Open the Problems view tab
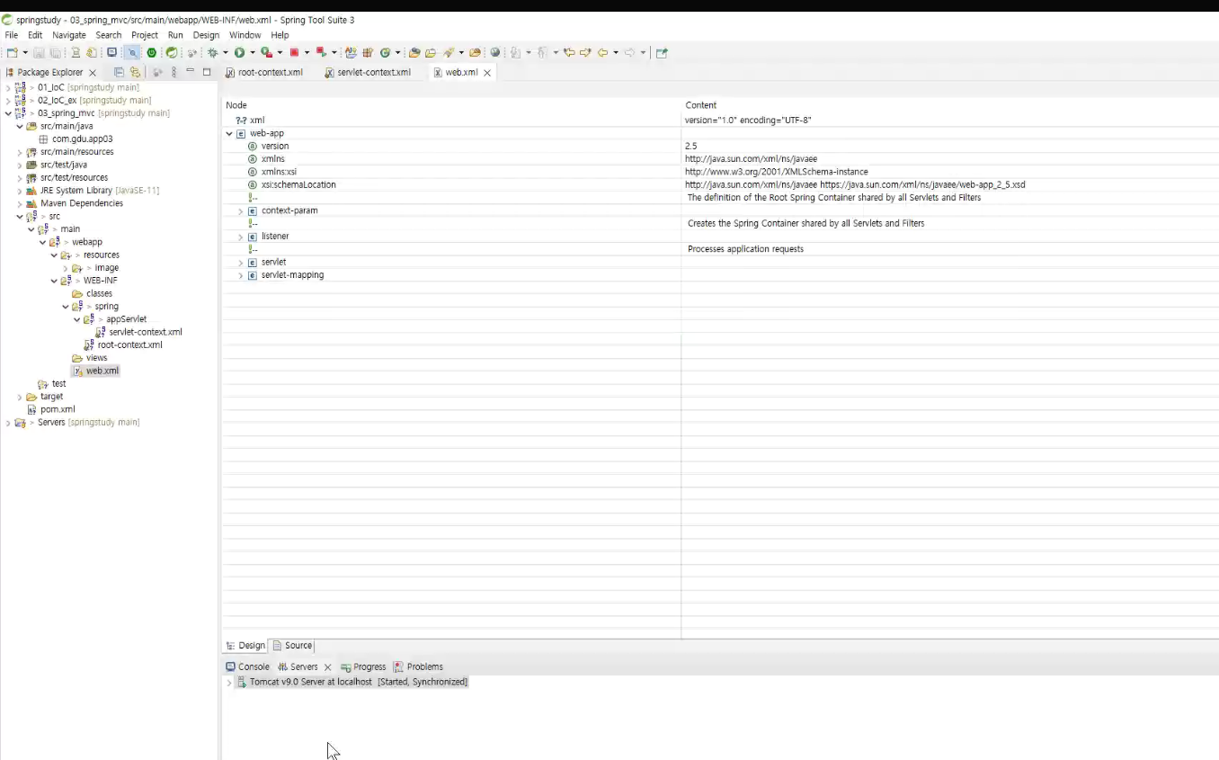 418,667
